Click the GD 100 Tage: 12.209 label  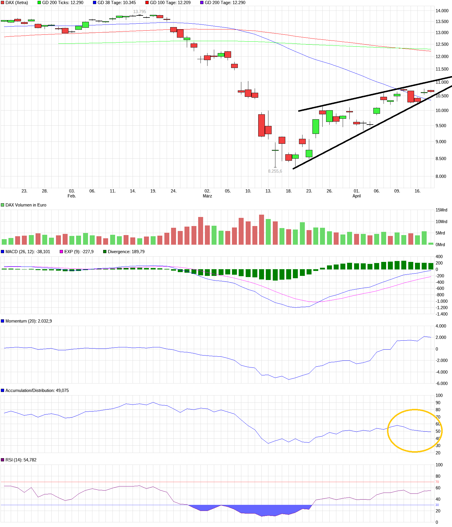170,3
